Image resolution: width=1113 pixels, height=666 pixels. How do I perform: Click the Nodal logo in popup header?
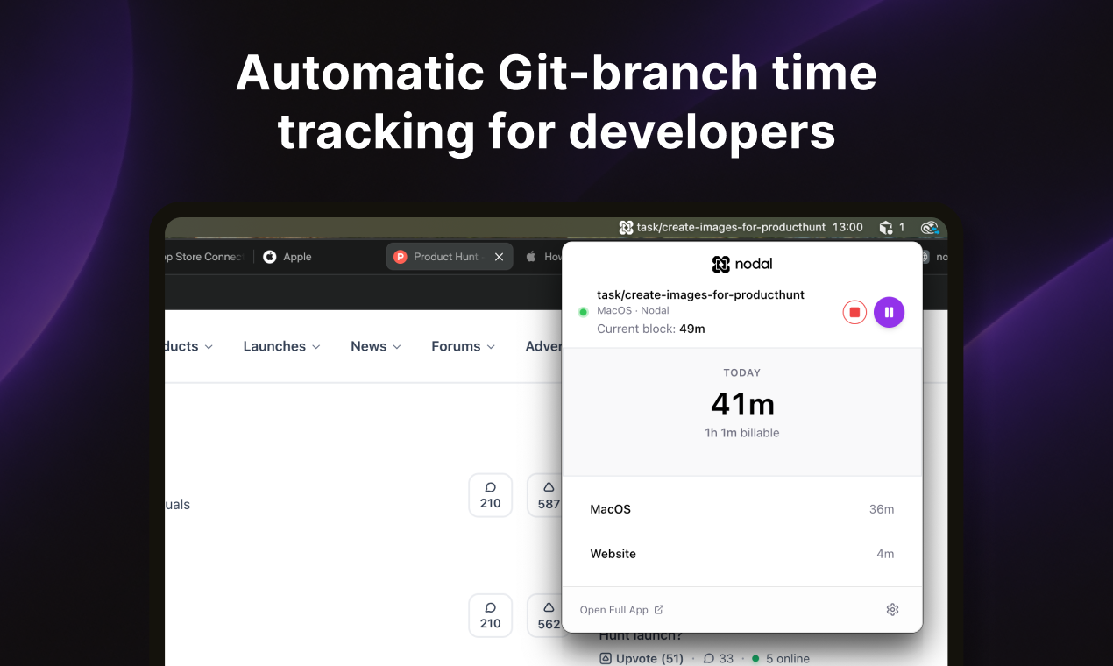click(x=742, y=264)
